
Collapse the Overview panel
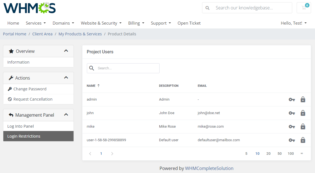66,51
